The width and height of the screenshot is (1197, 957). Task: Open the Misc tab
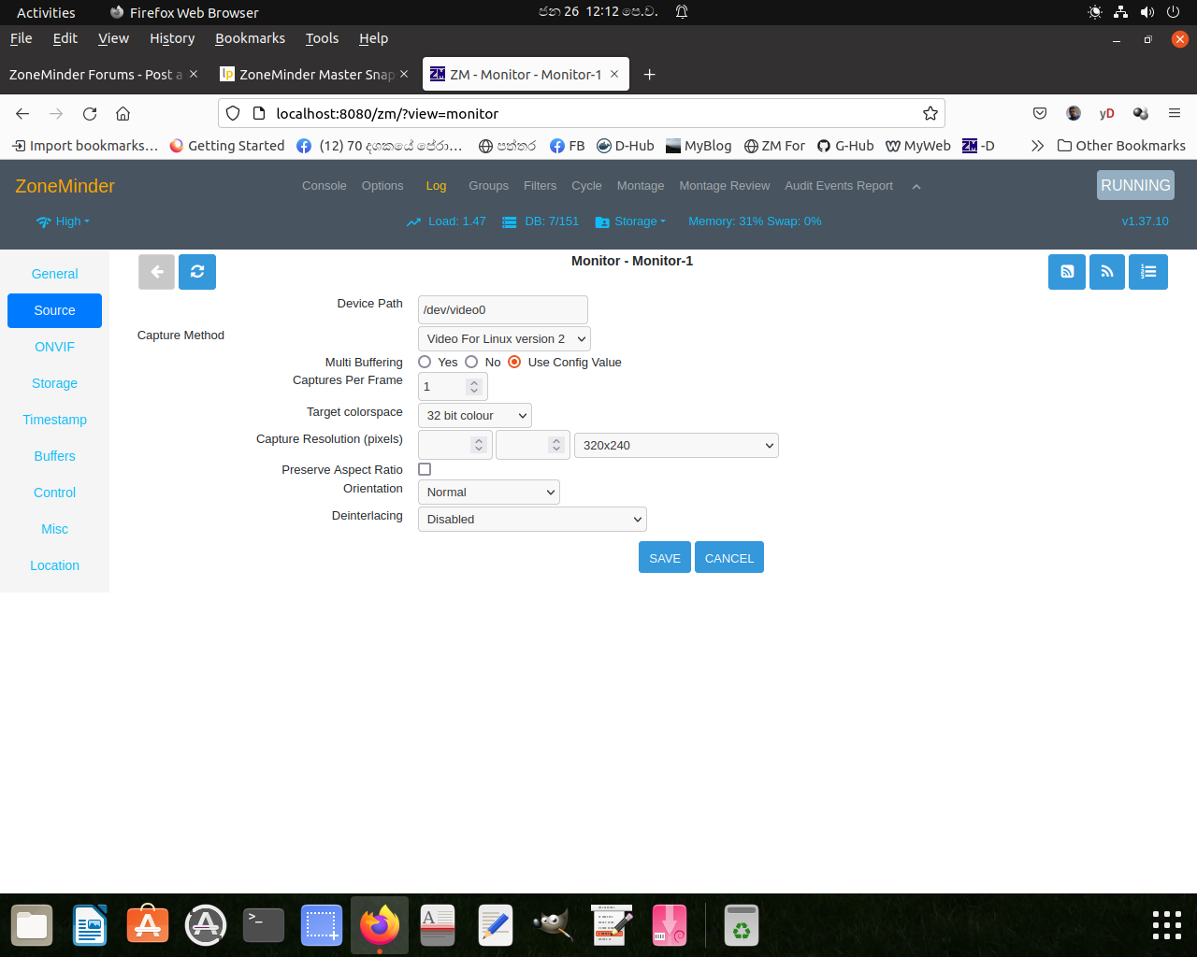tap(54, 529)
